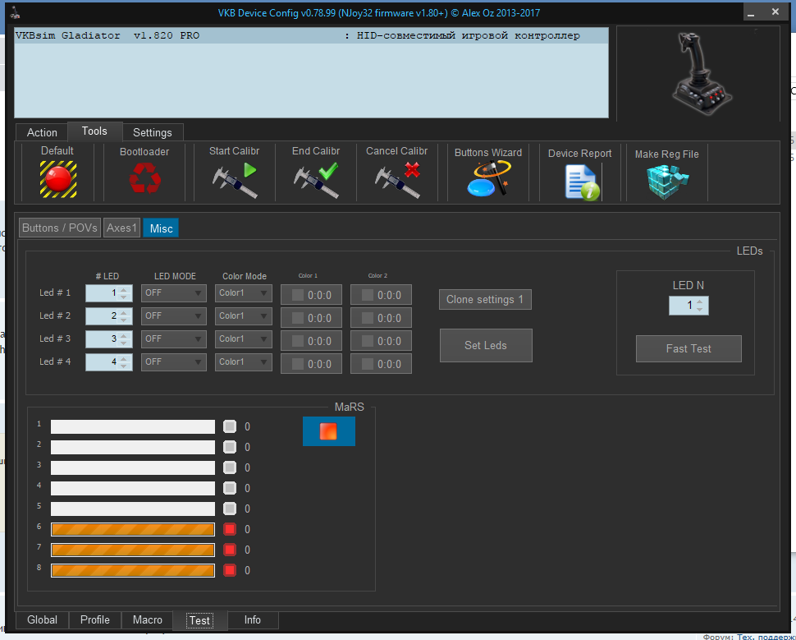Finish calibration using End Calibr icon
This screenshot has height=640, width=796.
[316, 178]
